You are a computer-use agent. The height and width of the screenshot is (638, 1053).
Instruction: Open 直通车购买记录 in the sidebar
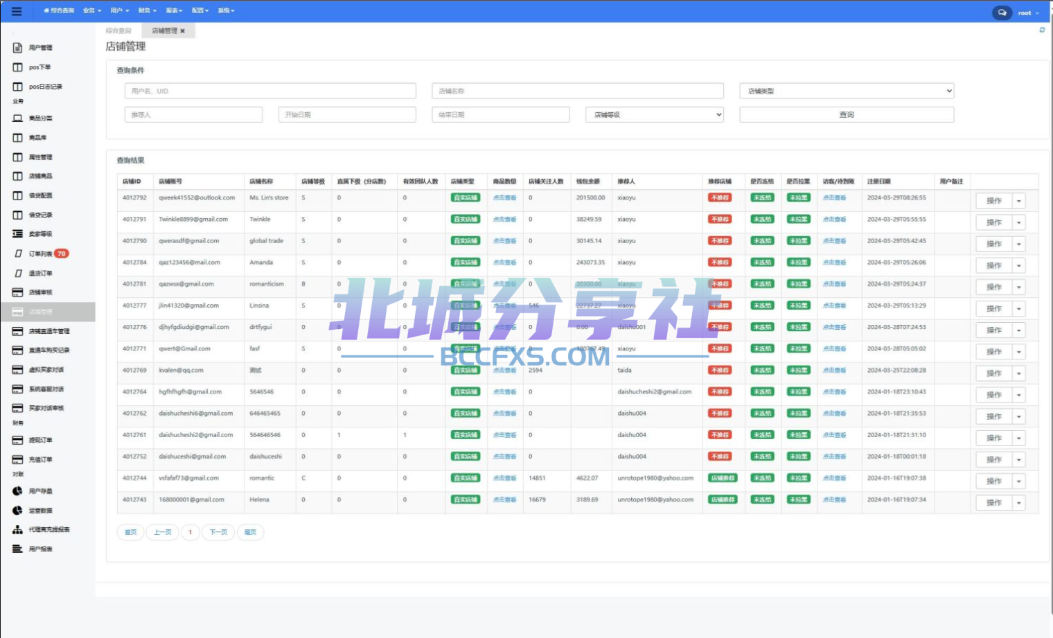tap(48, 351)
